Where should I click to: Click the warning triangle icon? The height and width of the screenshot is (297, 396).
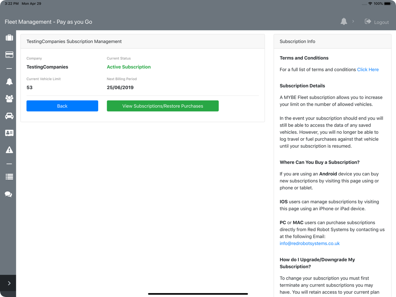[9, 150]
